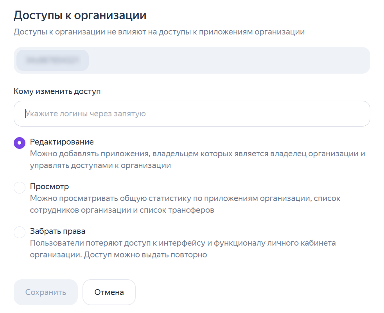Click the text управлять доступами к организации

[x=100, y=165]
